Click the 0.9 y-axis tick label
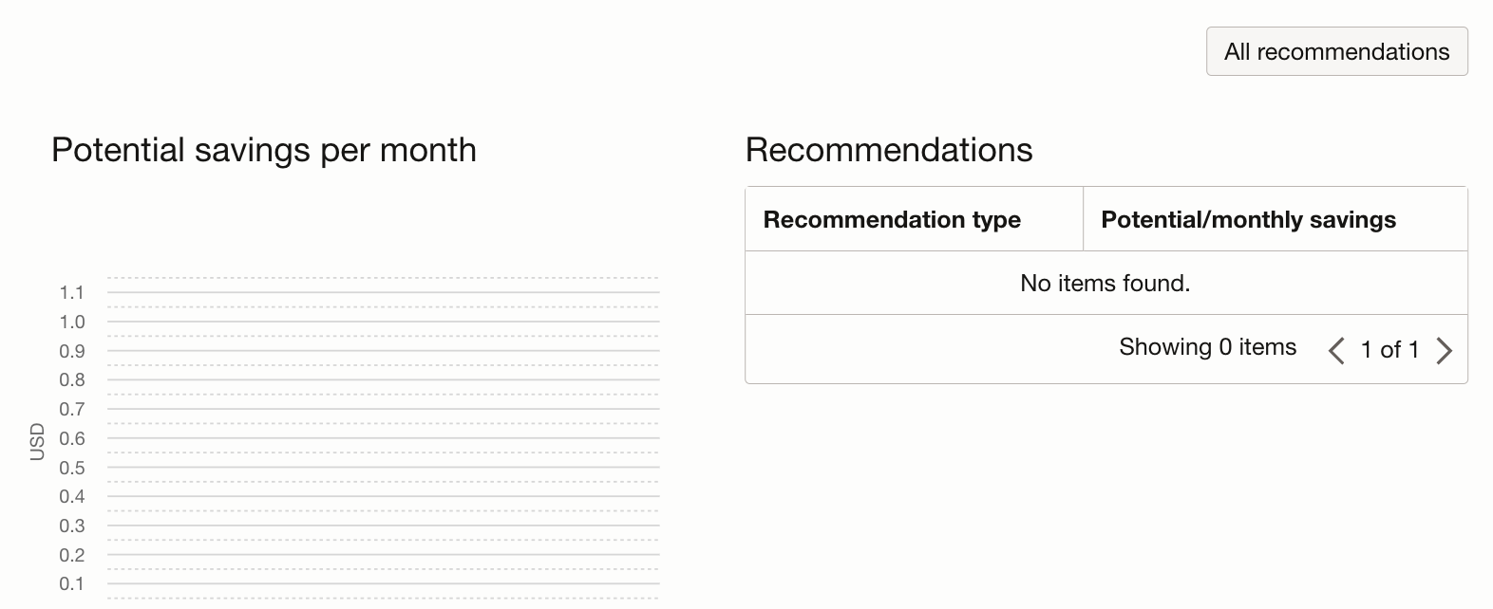1493x609 pixels. click(72, 351)
